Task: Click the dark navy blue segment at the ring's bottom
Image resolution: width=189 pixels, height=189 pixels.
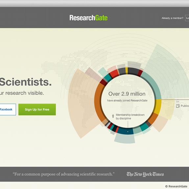Action: [x=125, y=131]
